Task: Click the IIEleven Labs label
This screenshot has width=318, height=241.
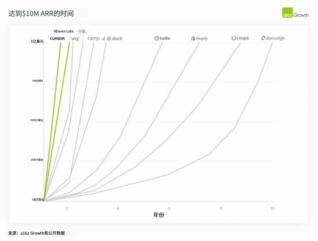Action: click(64, 31)
